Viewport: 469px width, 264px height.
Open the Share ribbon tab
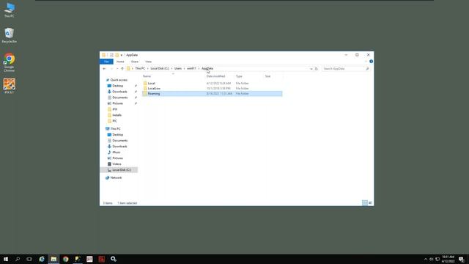click(x=135, y=62)
